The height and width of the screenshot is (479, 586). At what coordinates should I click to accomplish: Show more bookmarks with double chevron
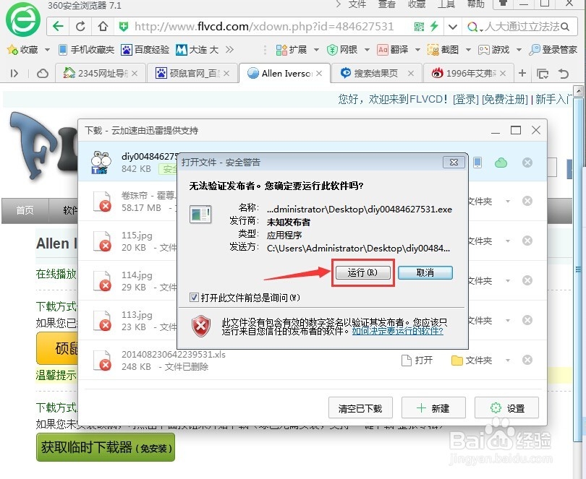click(229, 50)
